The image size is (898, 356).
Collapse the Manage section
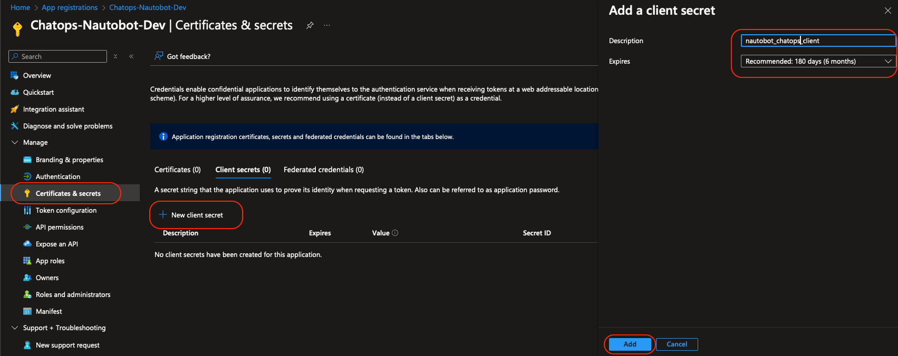point(14,142)
